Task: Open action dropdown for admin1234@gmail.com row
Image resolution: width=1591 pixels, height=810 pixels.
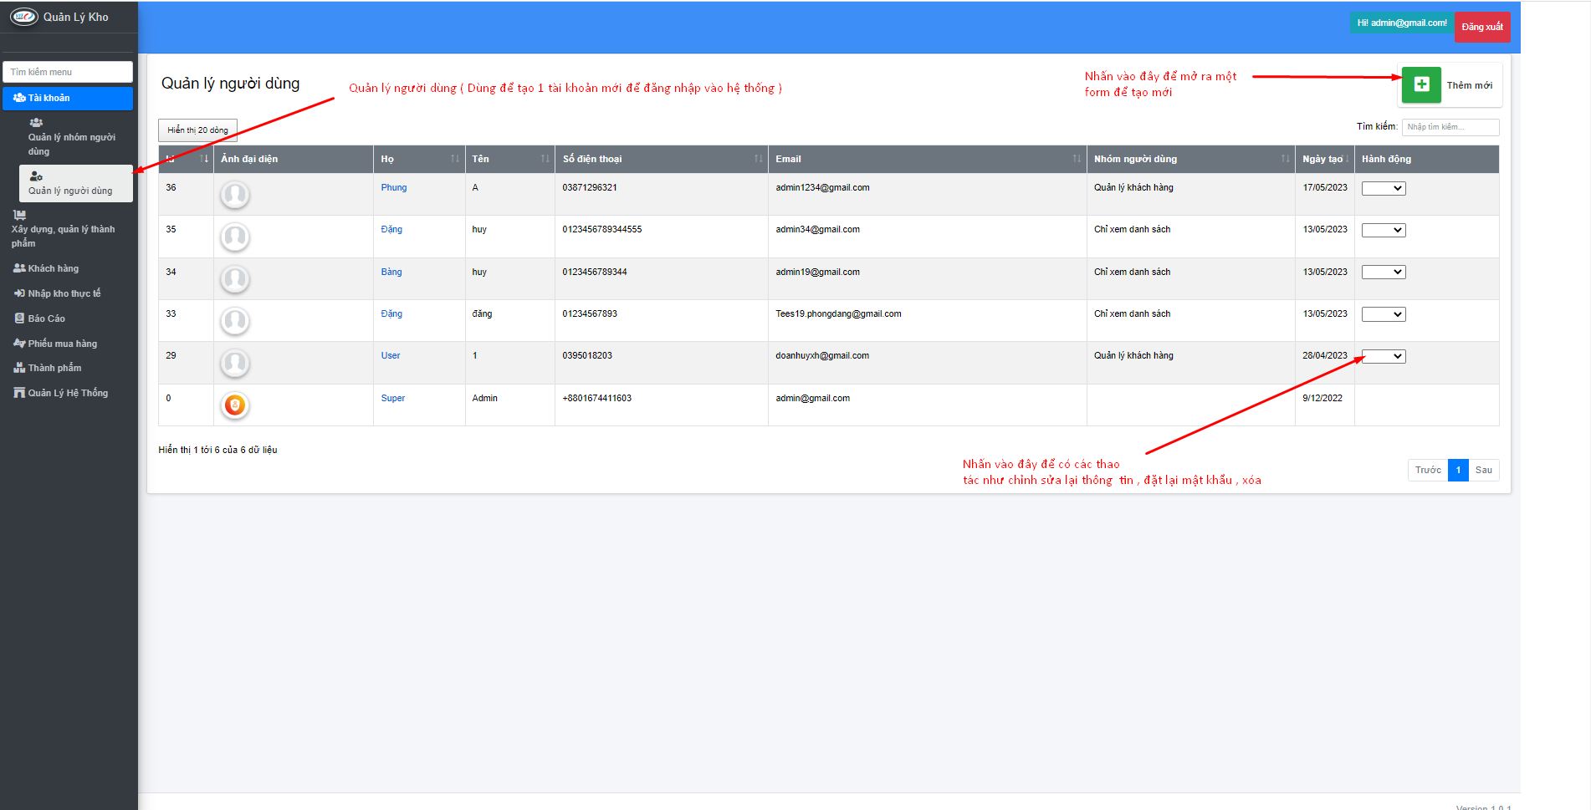Action: (x=1384, y=188)
